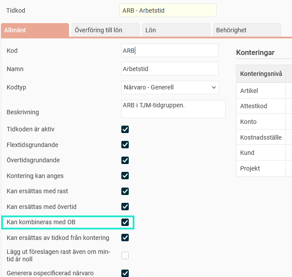The width and height of the screenshot is (292, 277).
Task: Uncheck Kan kombineras med OB
Action: tap(125, 222)
